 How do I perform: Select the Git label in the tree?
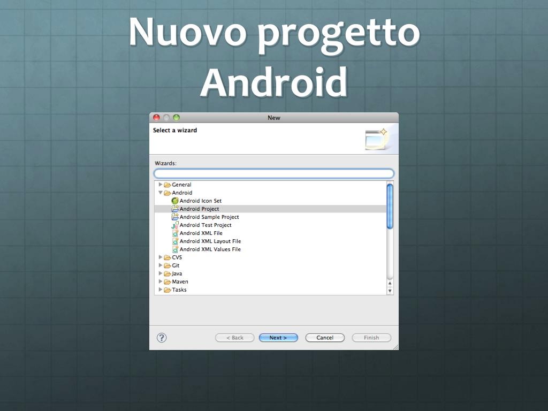(176, 265)
